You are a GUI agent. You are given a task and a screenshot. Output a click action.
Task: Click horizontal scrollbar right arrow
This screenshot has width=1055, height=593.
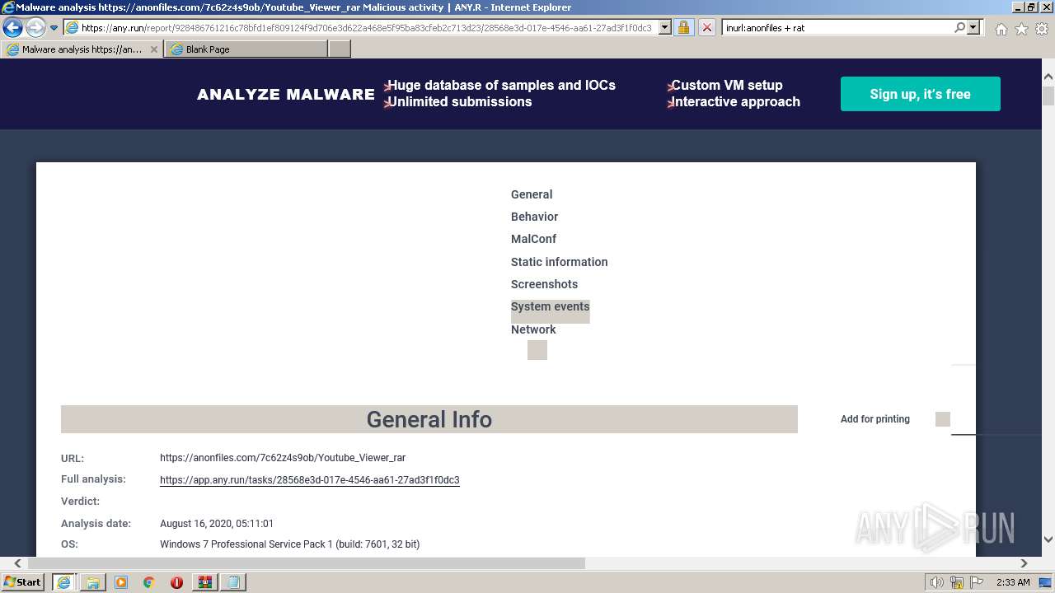tap(1024, 563)
